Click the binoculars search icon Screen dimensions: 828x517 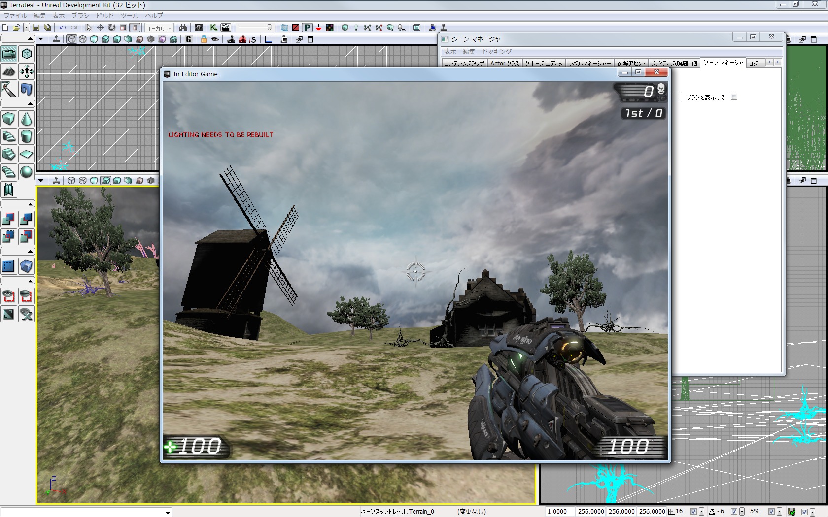pyautogui.click(x=183, y=28)
